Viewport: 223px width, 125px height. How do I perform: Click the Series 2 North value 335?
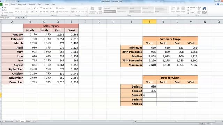149,91
